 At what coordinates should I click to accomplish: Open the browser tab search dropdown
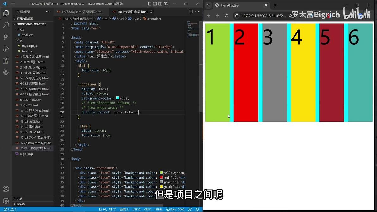pyautogui.click(x=208, y=5)
